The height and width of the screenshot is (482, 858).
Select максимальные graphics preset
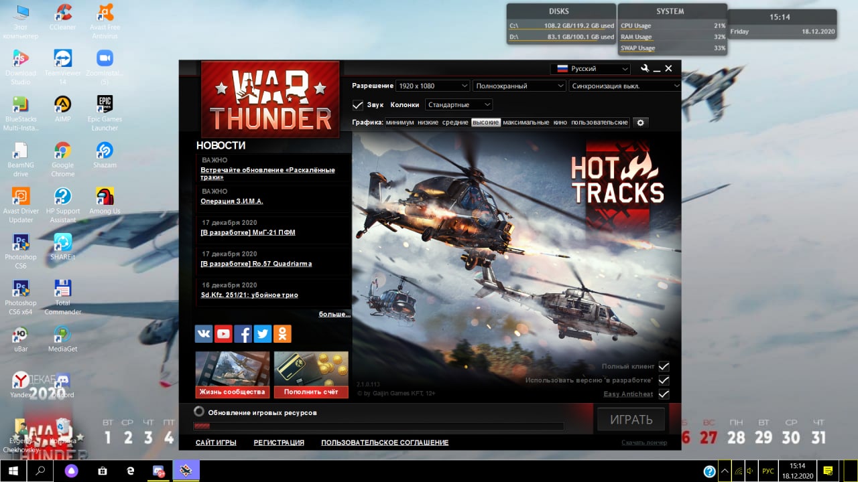coord(526,123)
